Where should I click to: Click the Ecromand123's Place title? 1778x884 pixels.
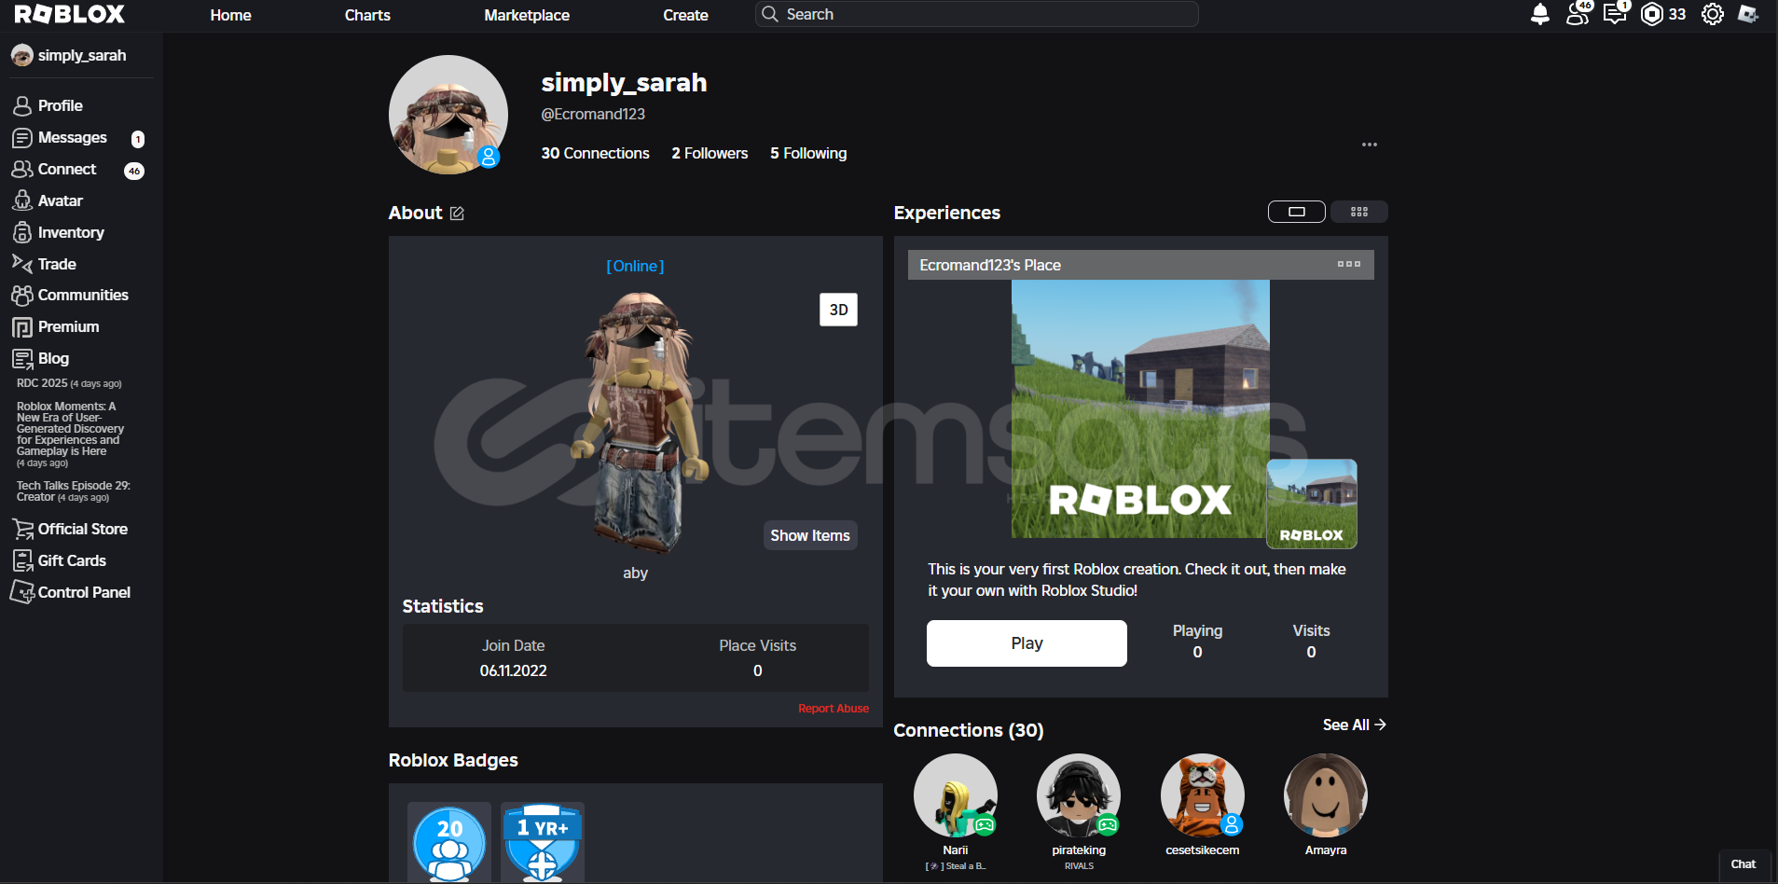990,265
